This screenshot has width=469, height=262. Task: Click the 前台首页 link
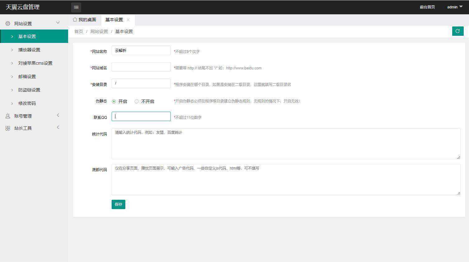(427, 7)
